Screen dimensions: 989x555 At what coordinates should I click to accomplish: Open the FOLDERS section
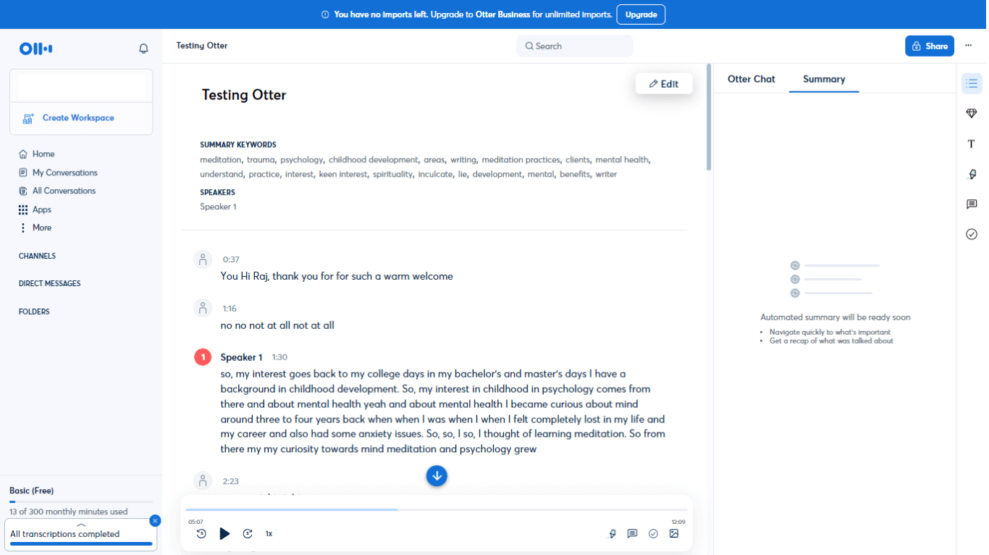tap(34, 312)
